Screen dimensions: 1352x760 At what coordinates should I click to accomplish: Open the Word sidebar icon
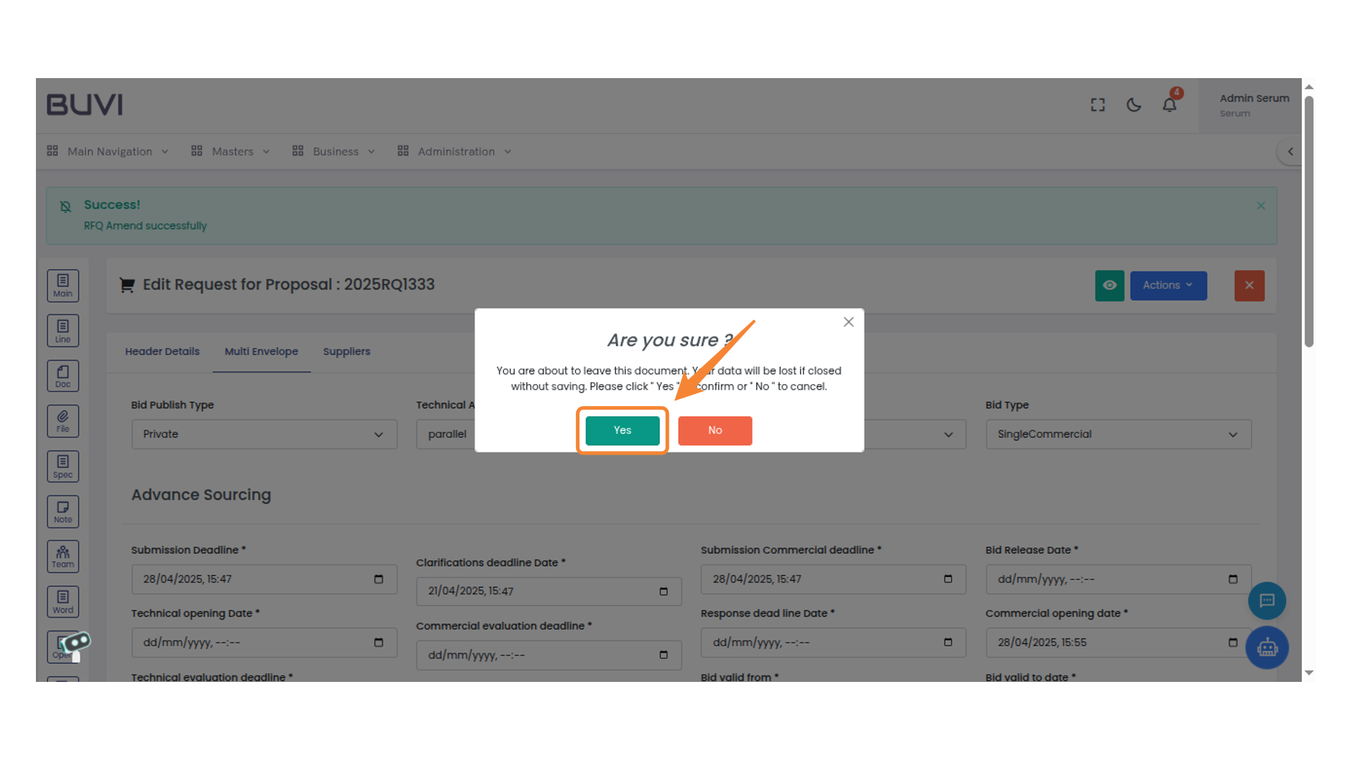(x=63, y=601)
